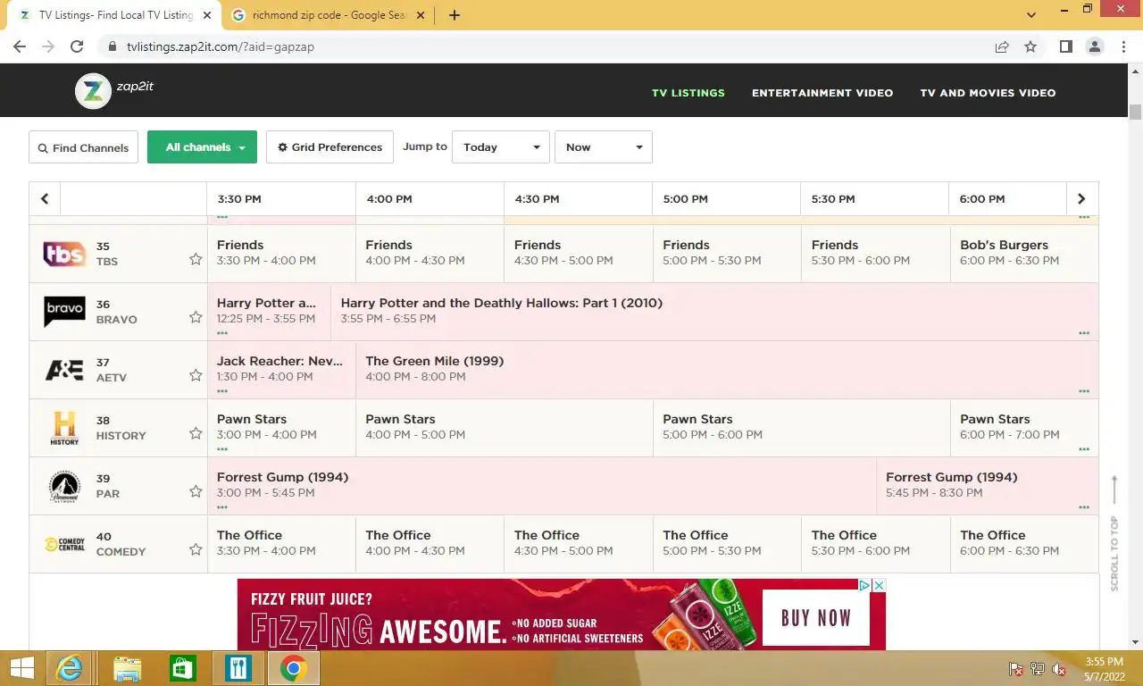Click the address bar URL
The width and height of the screenshot is (1143, 686).
click(x=221, y=46)
